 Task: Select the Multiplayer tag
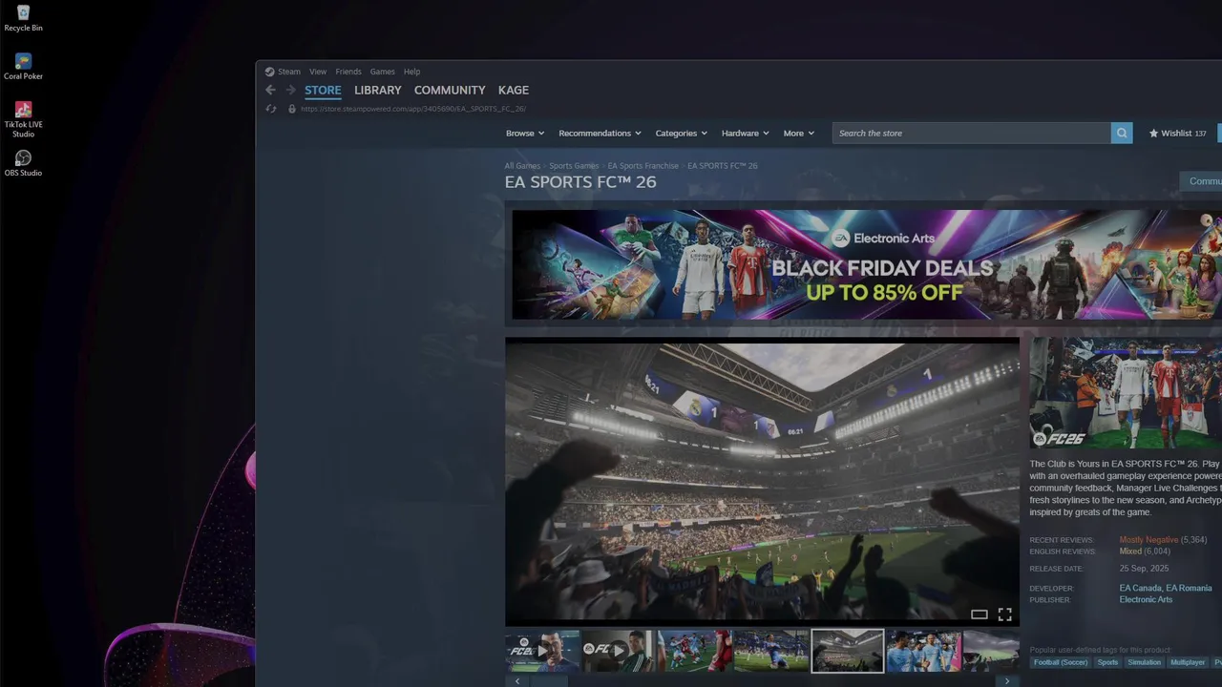pos(1188,662)
